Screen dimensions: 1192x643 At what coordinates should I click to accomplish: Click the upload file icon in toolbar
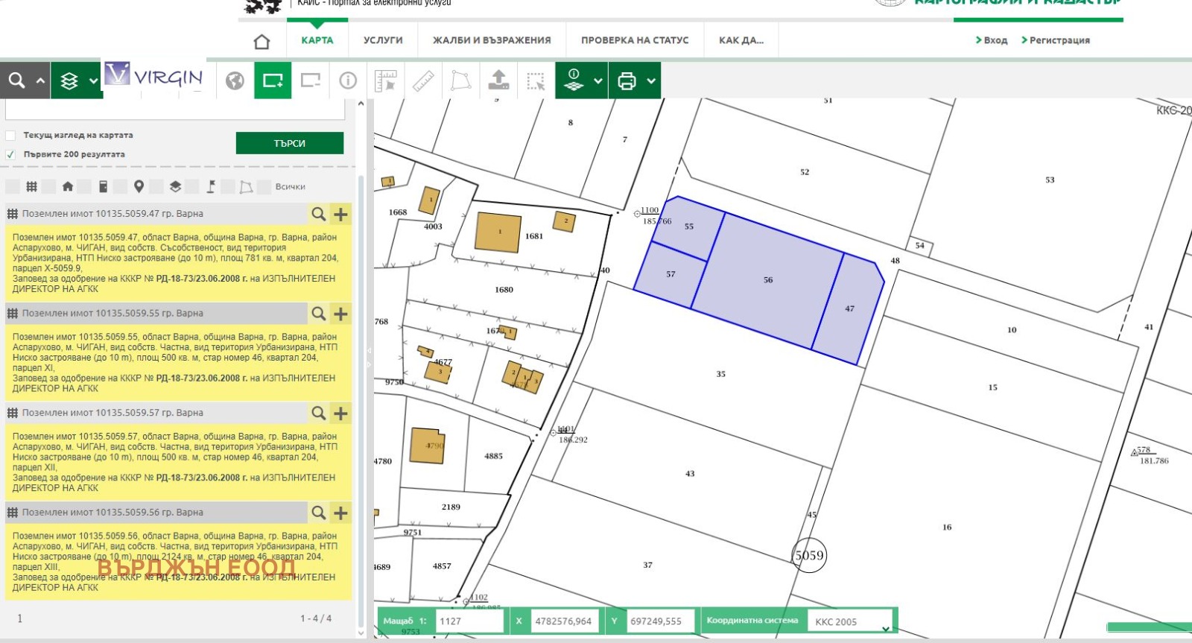point(498,80)
